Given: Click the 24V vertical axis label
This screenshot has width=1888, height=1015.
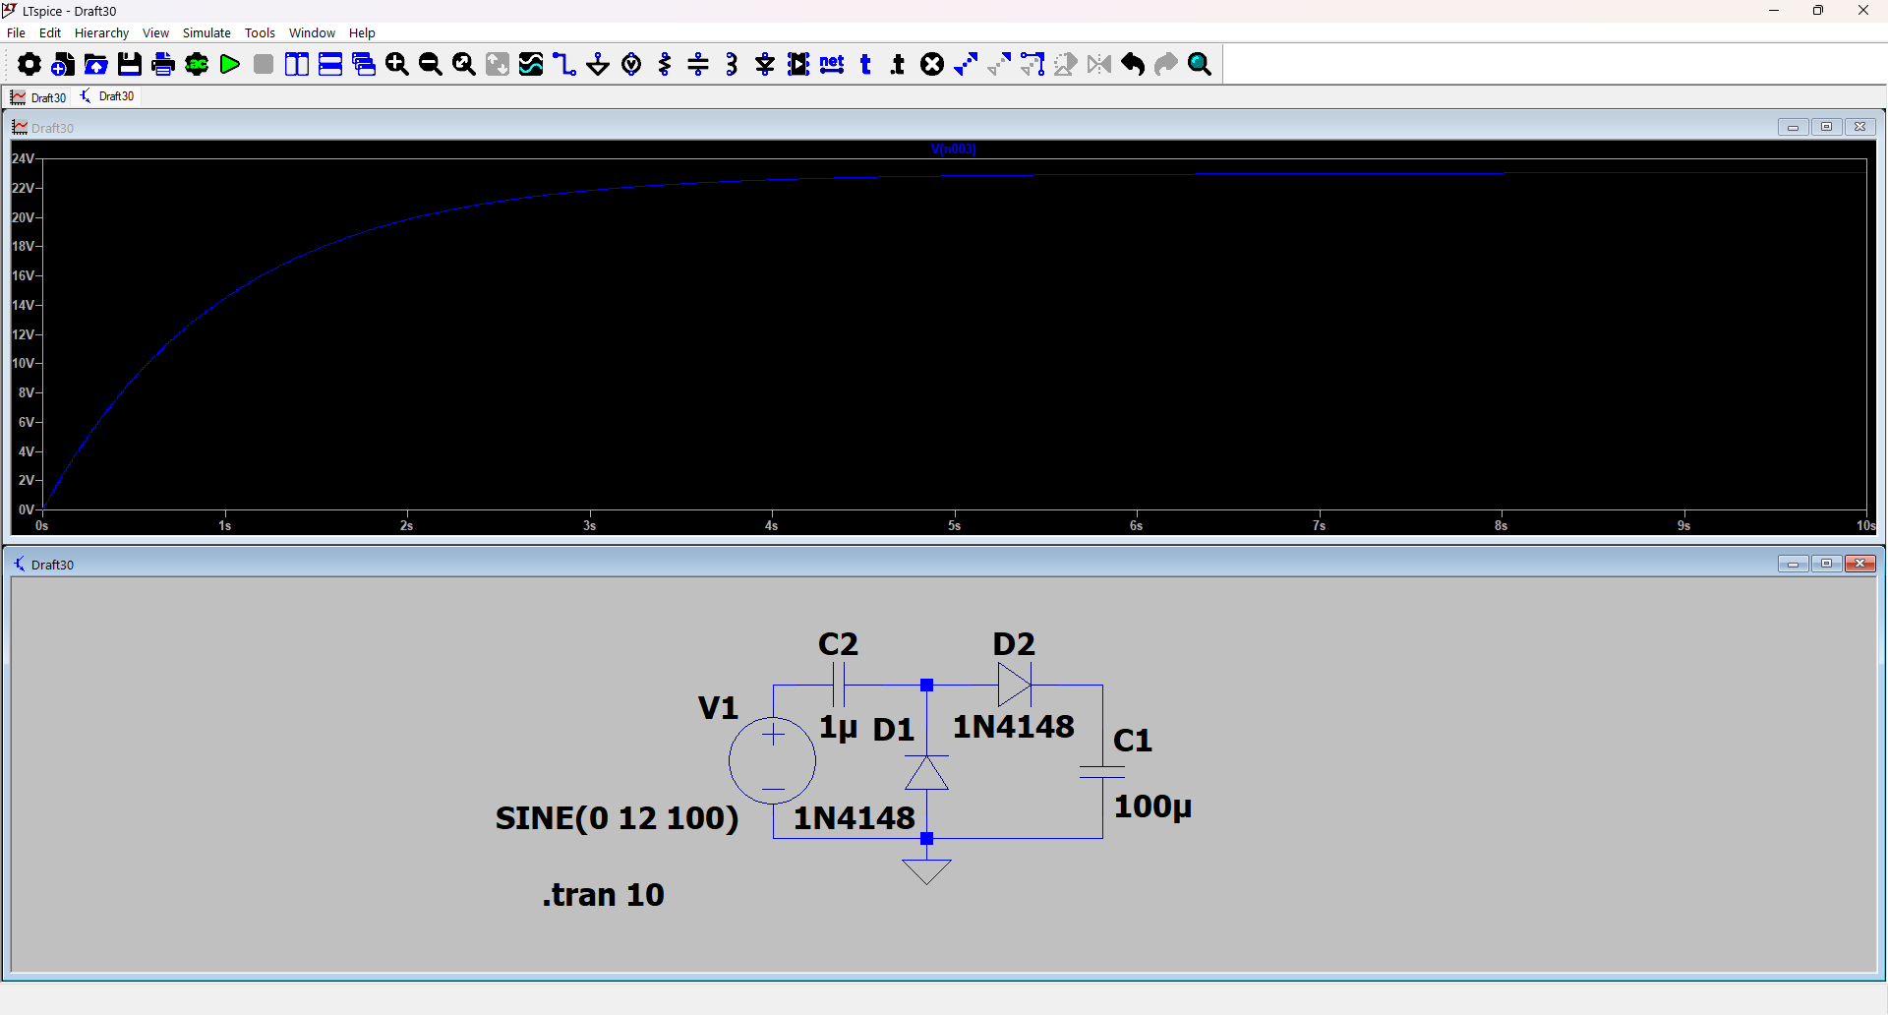Looking at the screenshot, I should point(24,158).
